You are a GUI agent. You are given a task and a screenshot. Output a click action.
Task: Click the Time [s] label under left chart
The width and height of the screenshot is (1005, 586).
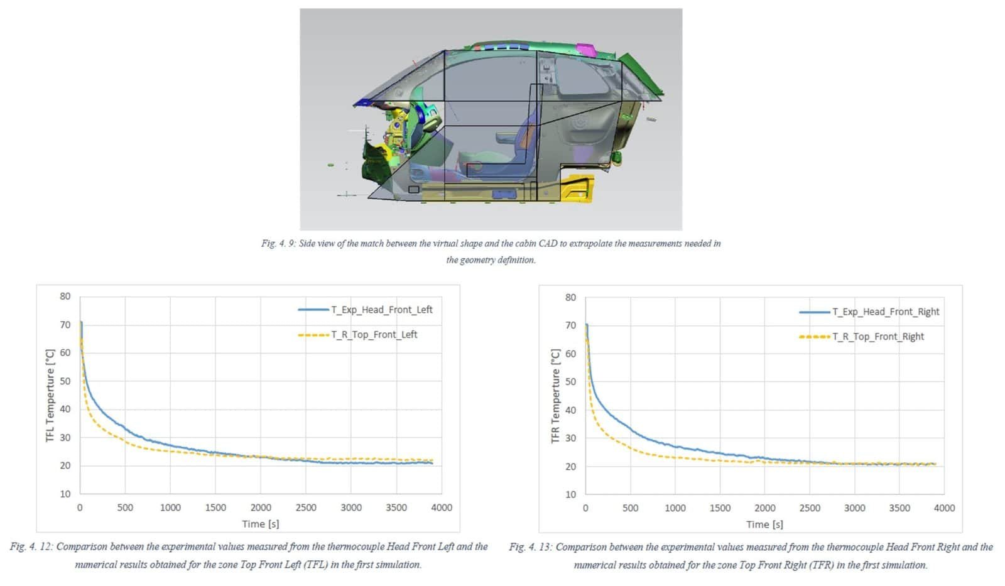pyautogui.click(x=261, y=524)
